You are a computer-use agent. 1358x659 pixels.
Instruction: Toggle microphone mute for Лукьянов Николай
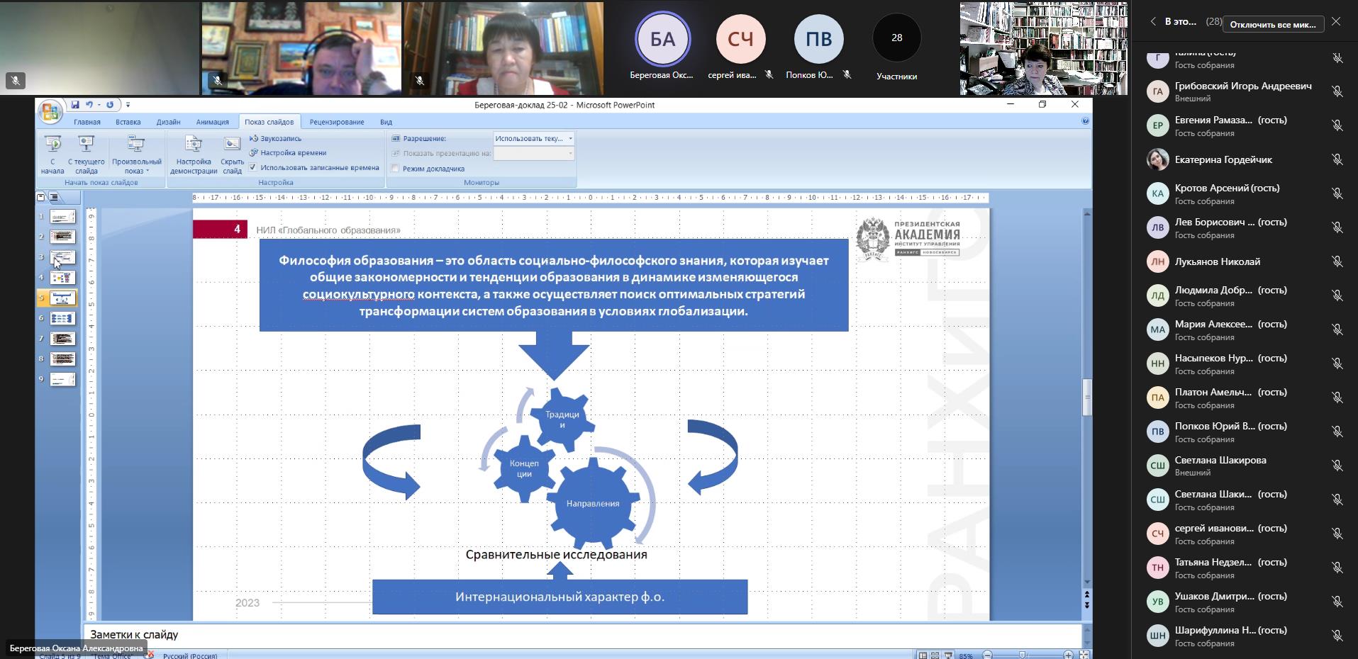(1337, 262)
